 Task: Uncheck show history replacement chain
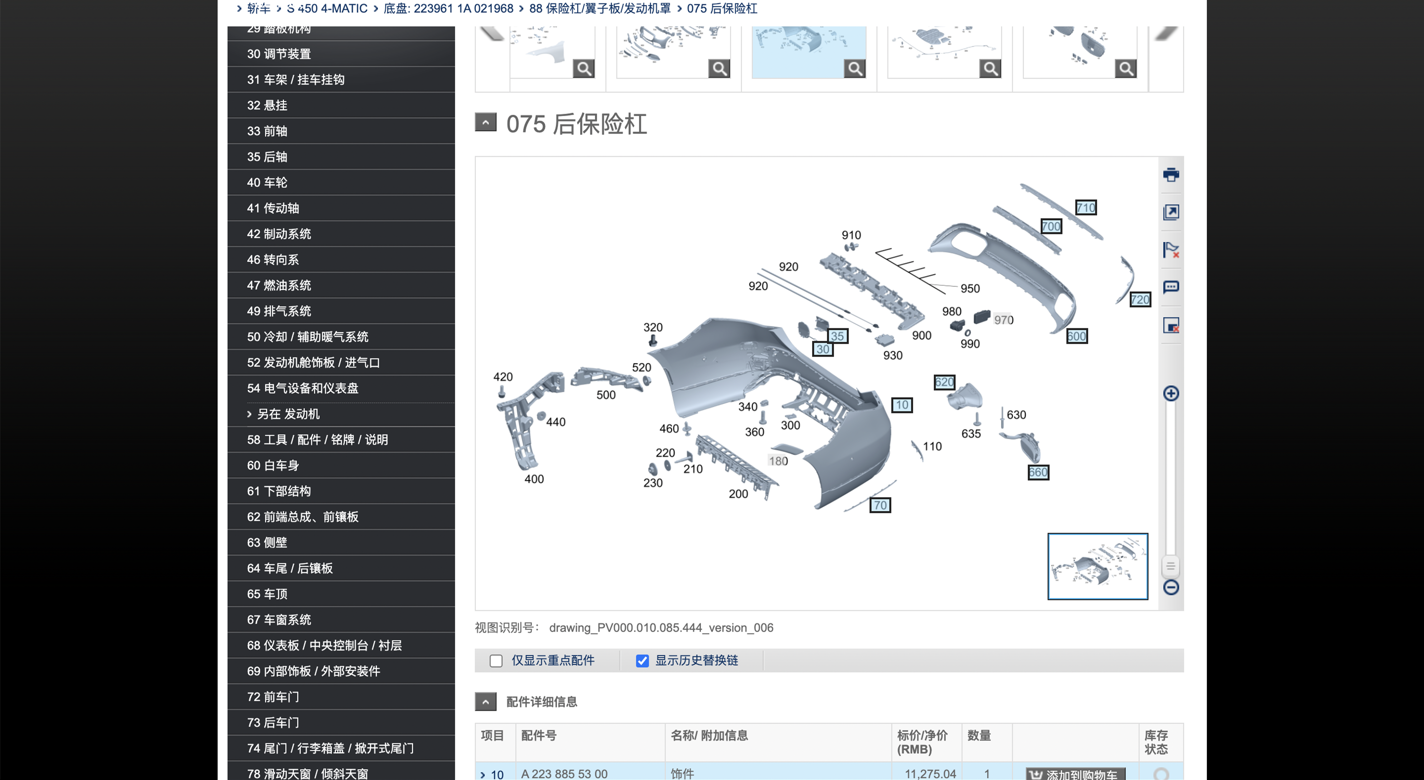tap(642, 661)
